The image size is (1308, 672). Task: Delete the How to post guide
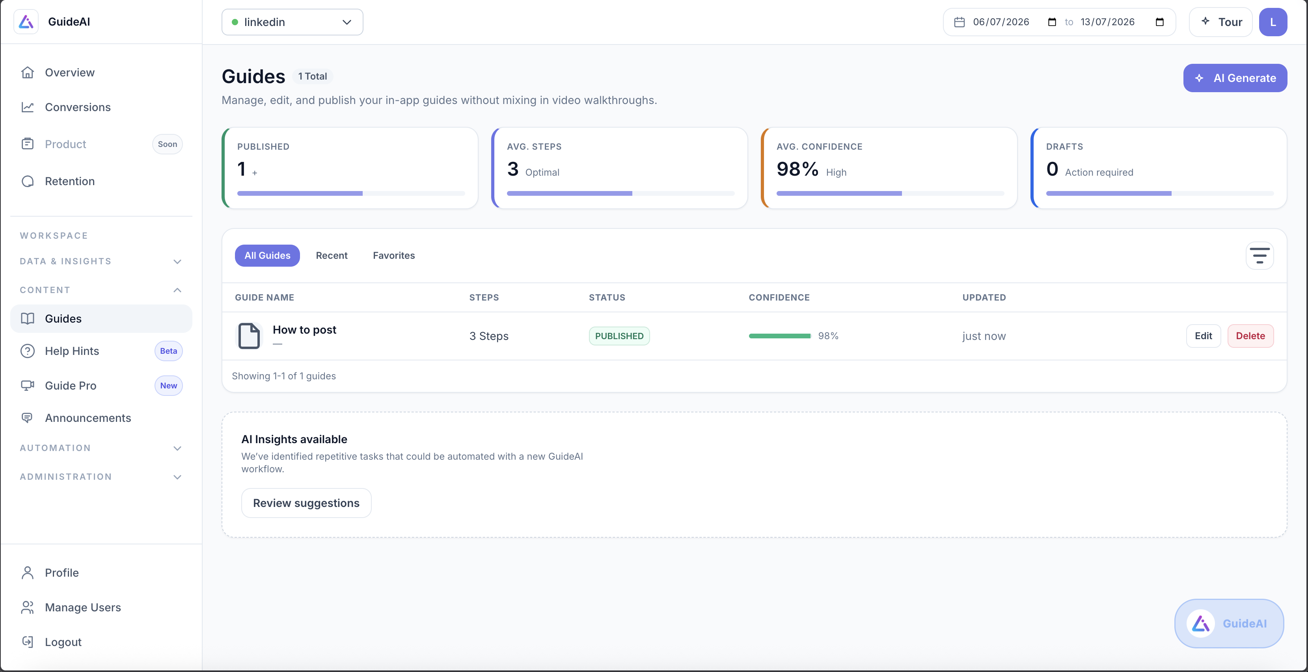(1250, 336)
